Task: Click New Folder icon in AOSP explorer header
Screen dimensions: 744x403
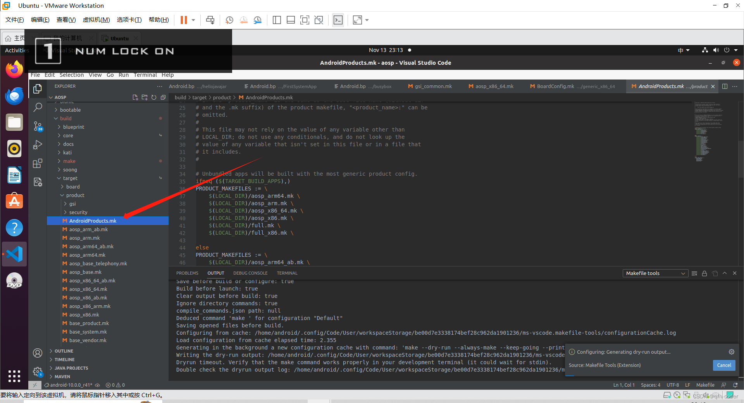Action: click(145, 97)
